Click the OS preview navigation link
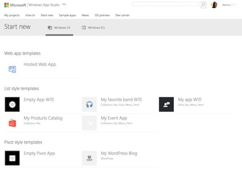Image resolution: width=242 pixels, height=183 pixels. pyautogui.click(x=102, y=15)
